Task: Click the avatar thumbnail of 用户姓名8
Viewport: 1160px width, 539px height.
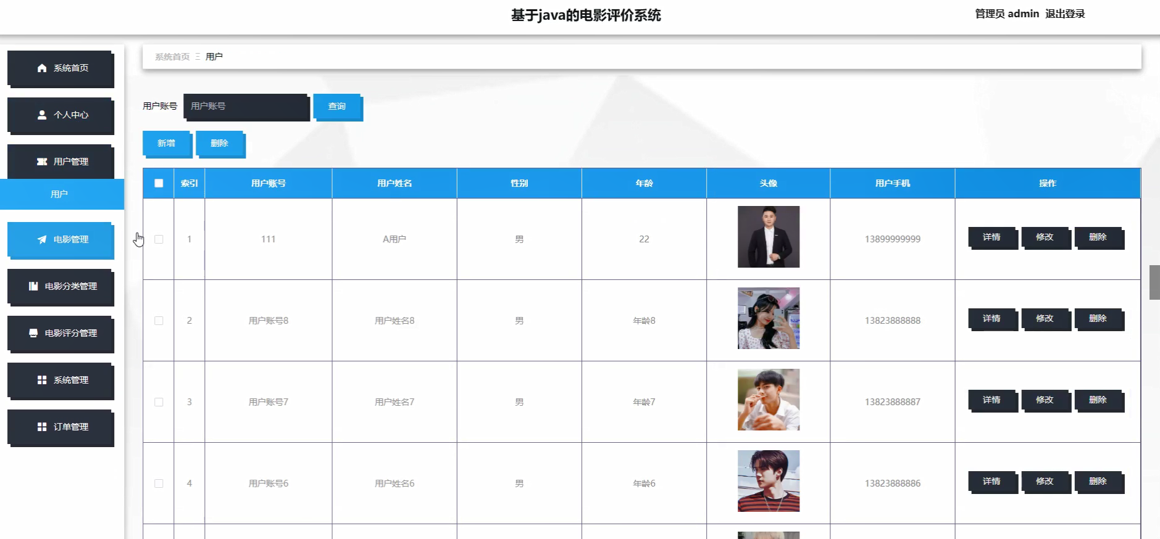Action: point(769,318)
